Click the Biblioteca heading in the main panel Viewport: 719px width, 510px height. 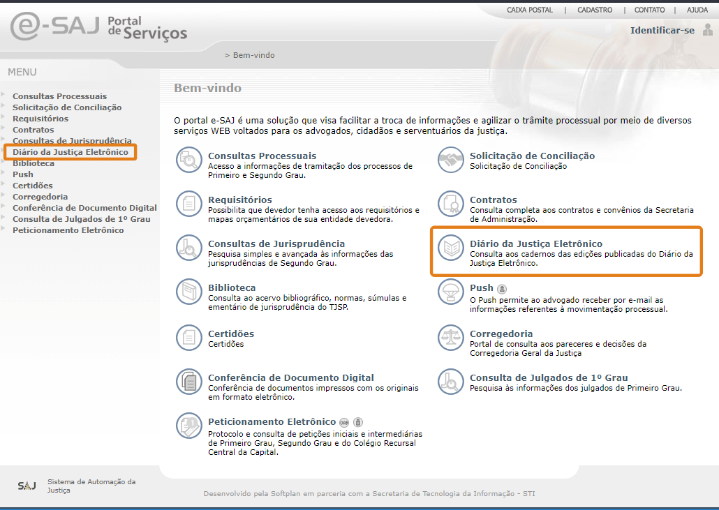[232, 287]
